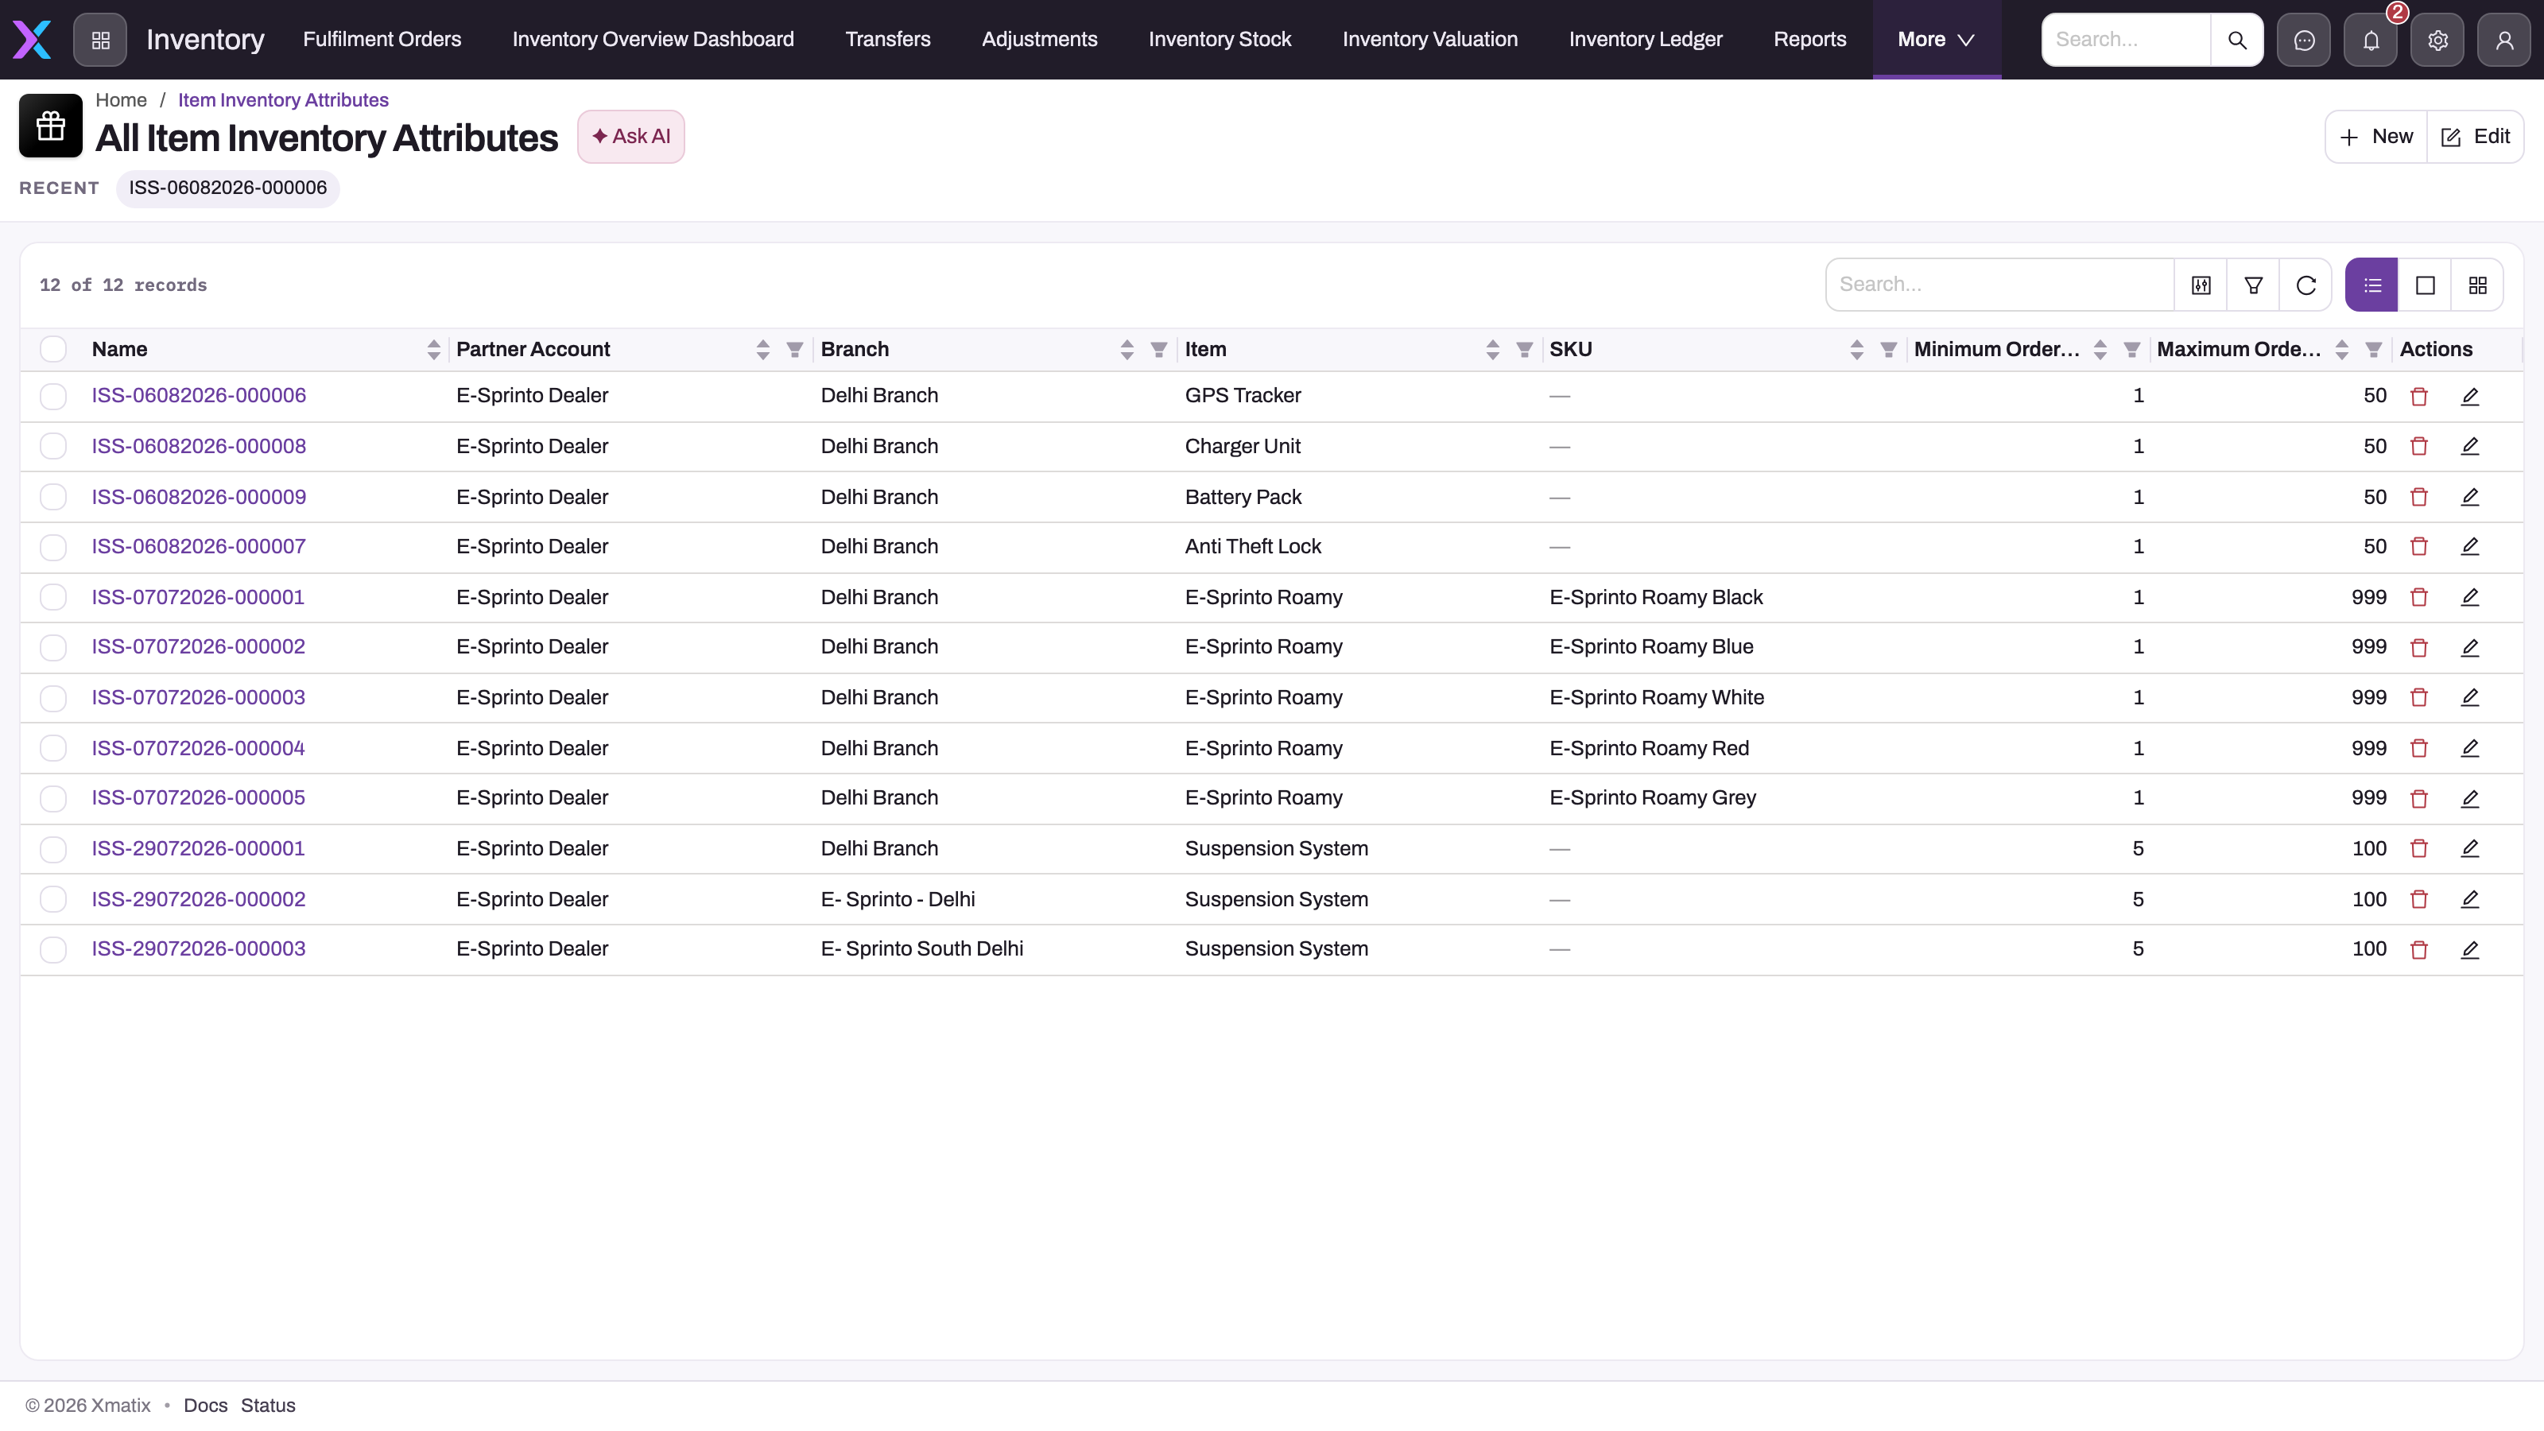Click the Ask AI button

(x=631, y=136)
